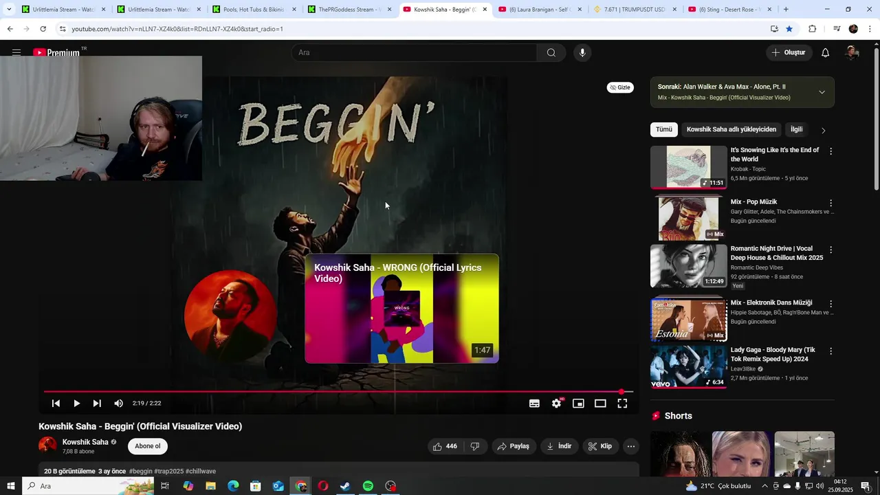Skip to previous video in player
The height and width of the screenshot is (495, 880).
click(56, 404)
